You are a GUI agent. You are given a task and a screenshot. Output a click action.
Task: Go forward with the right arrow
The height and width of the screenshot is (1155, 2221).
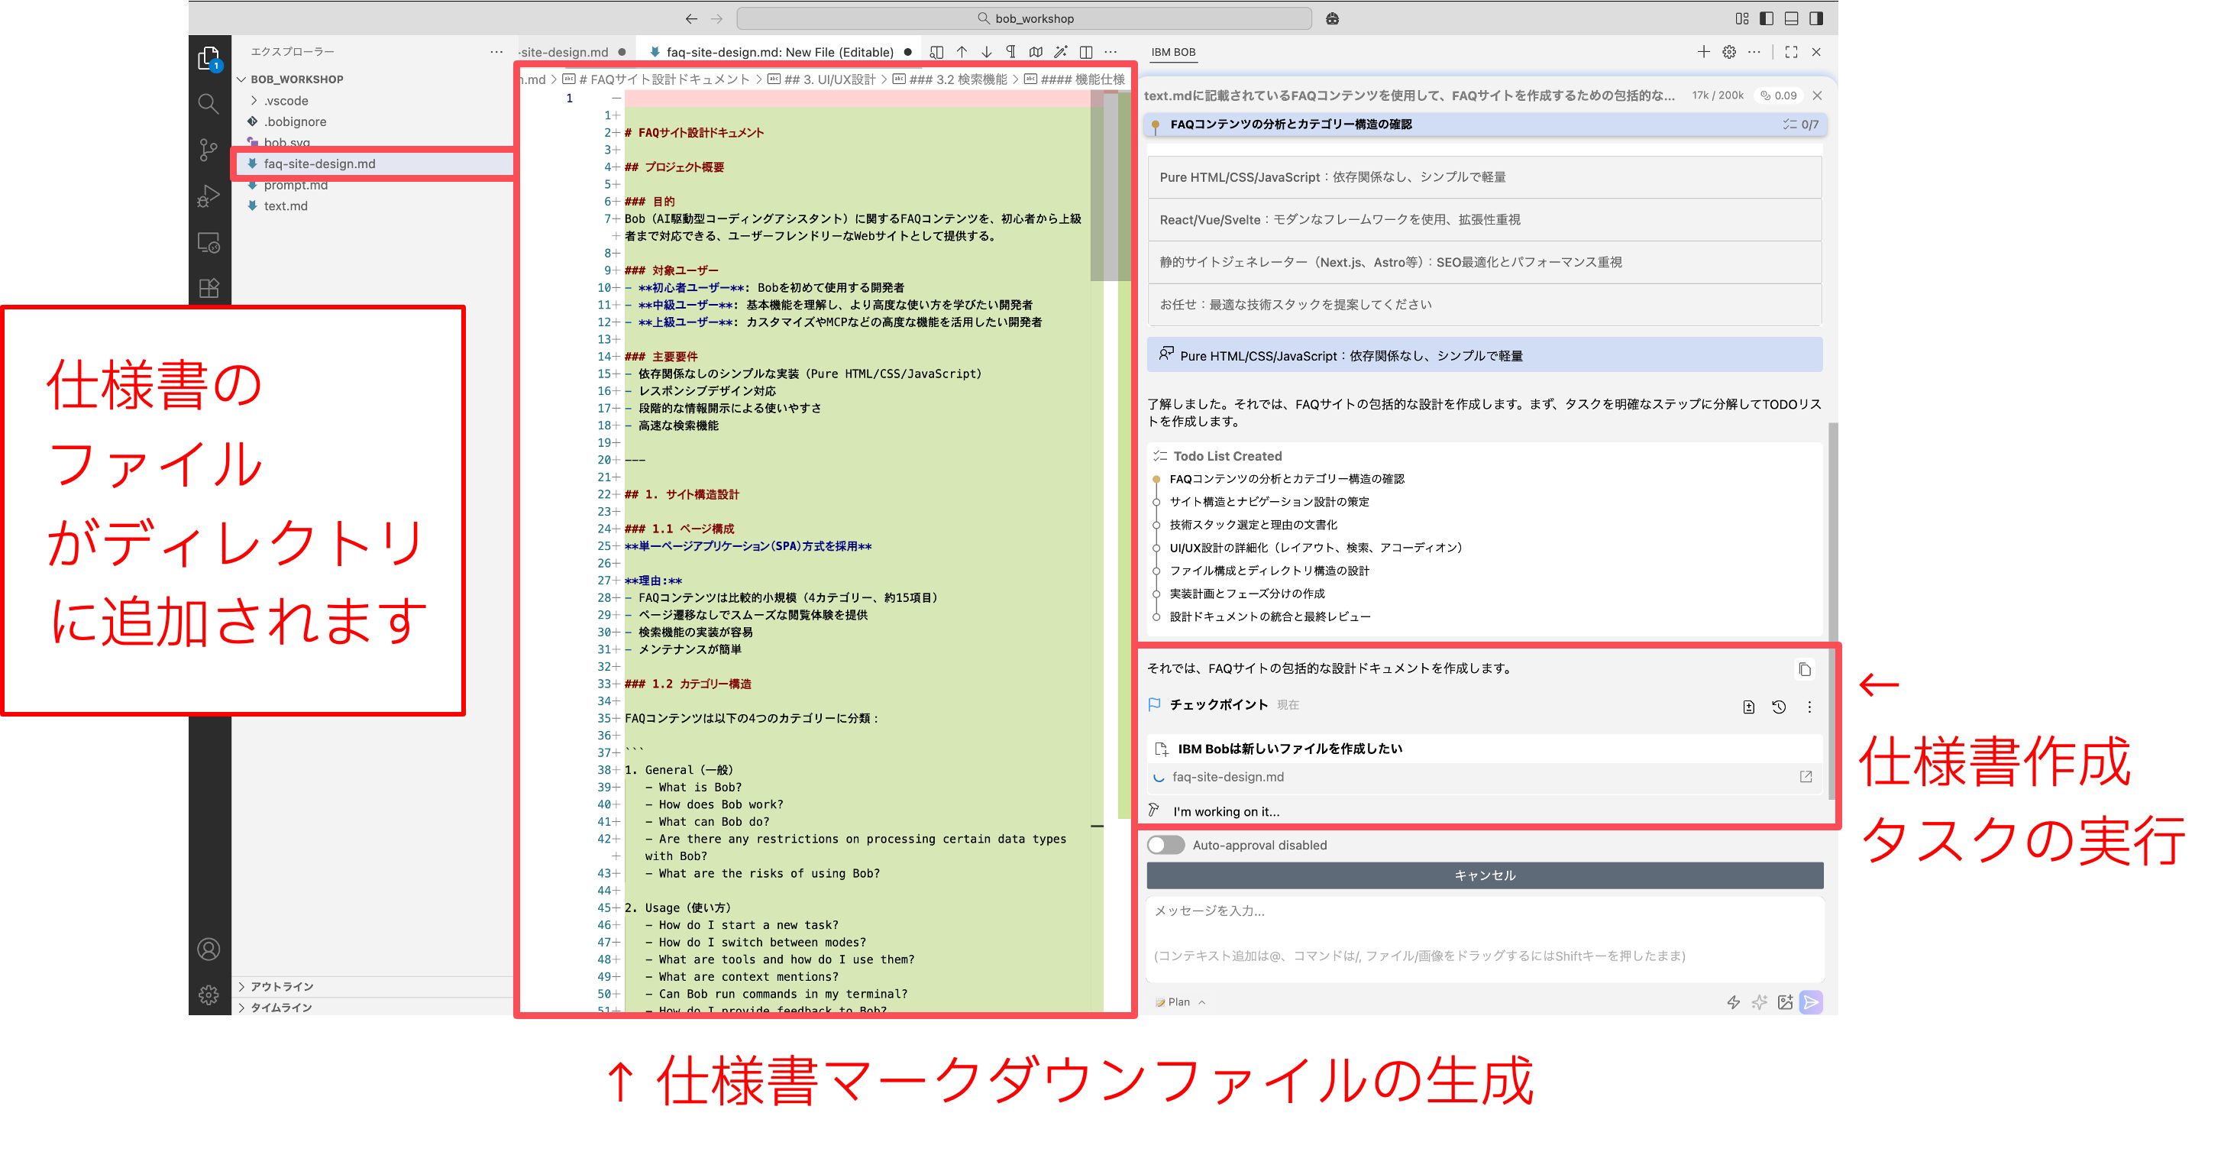coord(716,18)
